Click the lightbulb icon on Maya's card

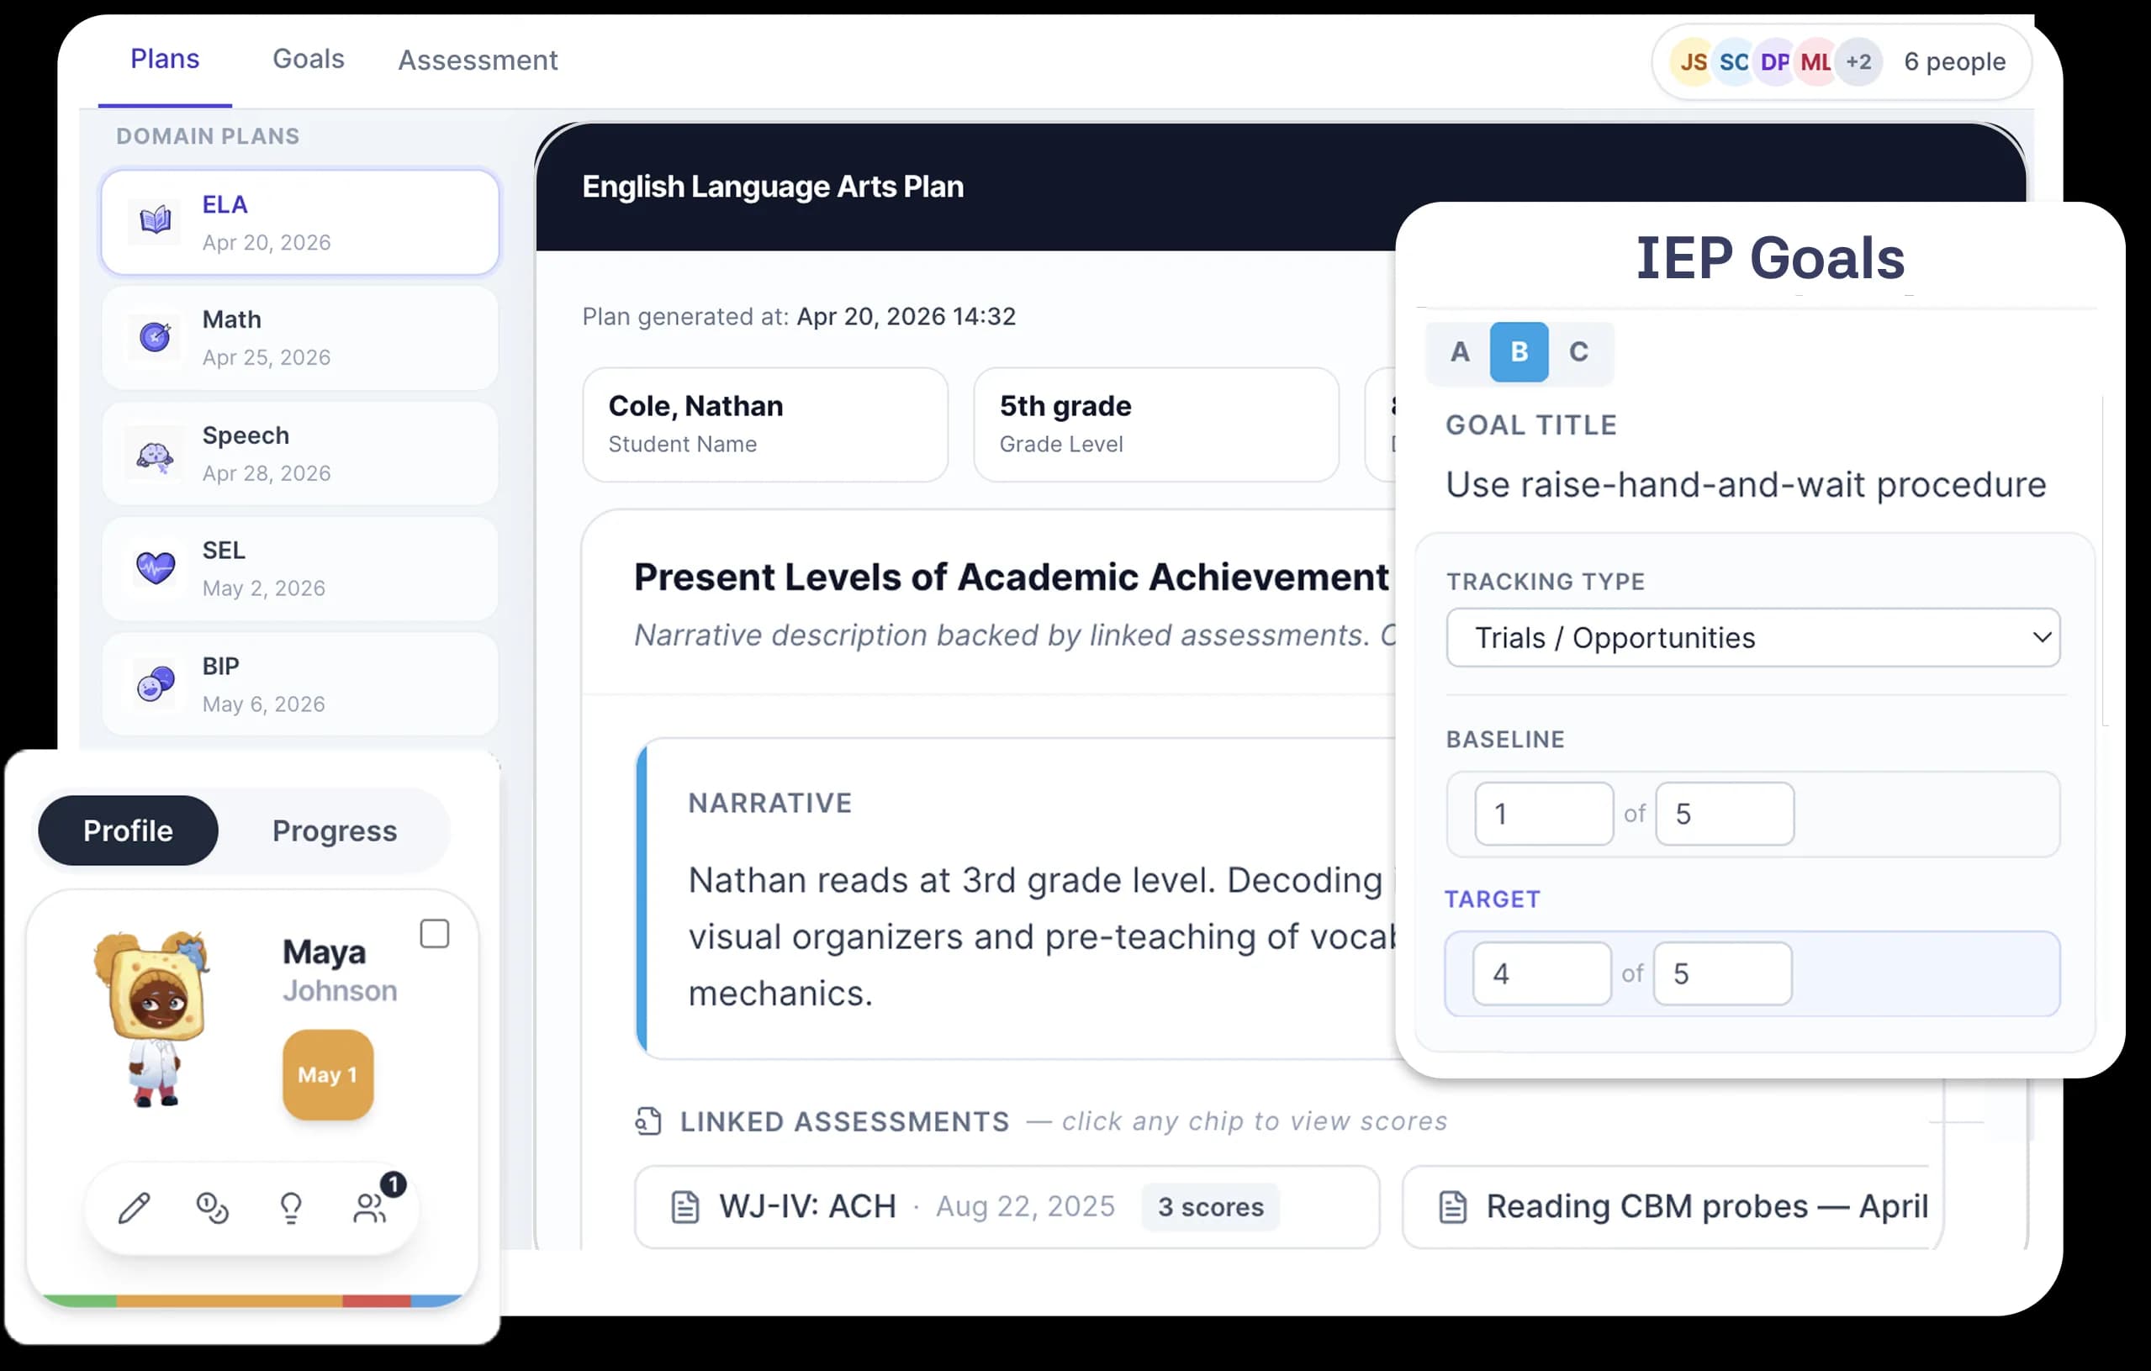click(291, 1208)
